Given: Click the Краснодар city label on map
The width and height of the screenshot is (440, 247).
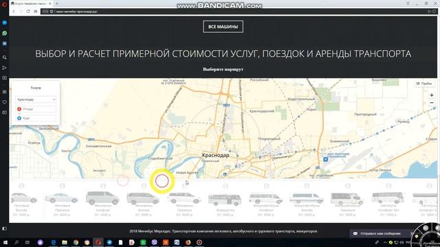Looking at the screenshot, I should point(215,155).
